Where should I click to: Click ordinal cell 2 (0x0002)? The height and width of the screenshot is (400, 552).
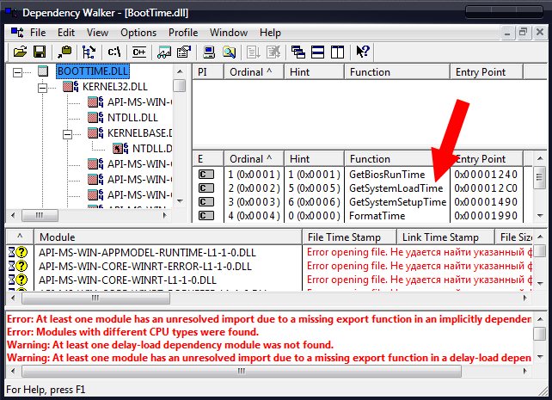click(254, 188)
